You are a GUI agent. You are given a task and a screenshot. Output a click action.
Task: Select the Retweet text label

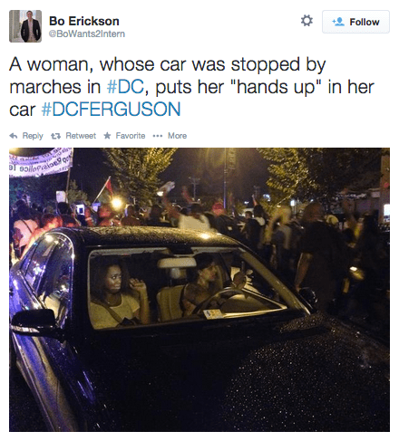click(81, 136)
